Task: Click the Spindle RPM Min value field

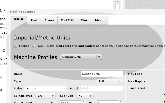Action: point(107,102)
